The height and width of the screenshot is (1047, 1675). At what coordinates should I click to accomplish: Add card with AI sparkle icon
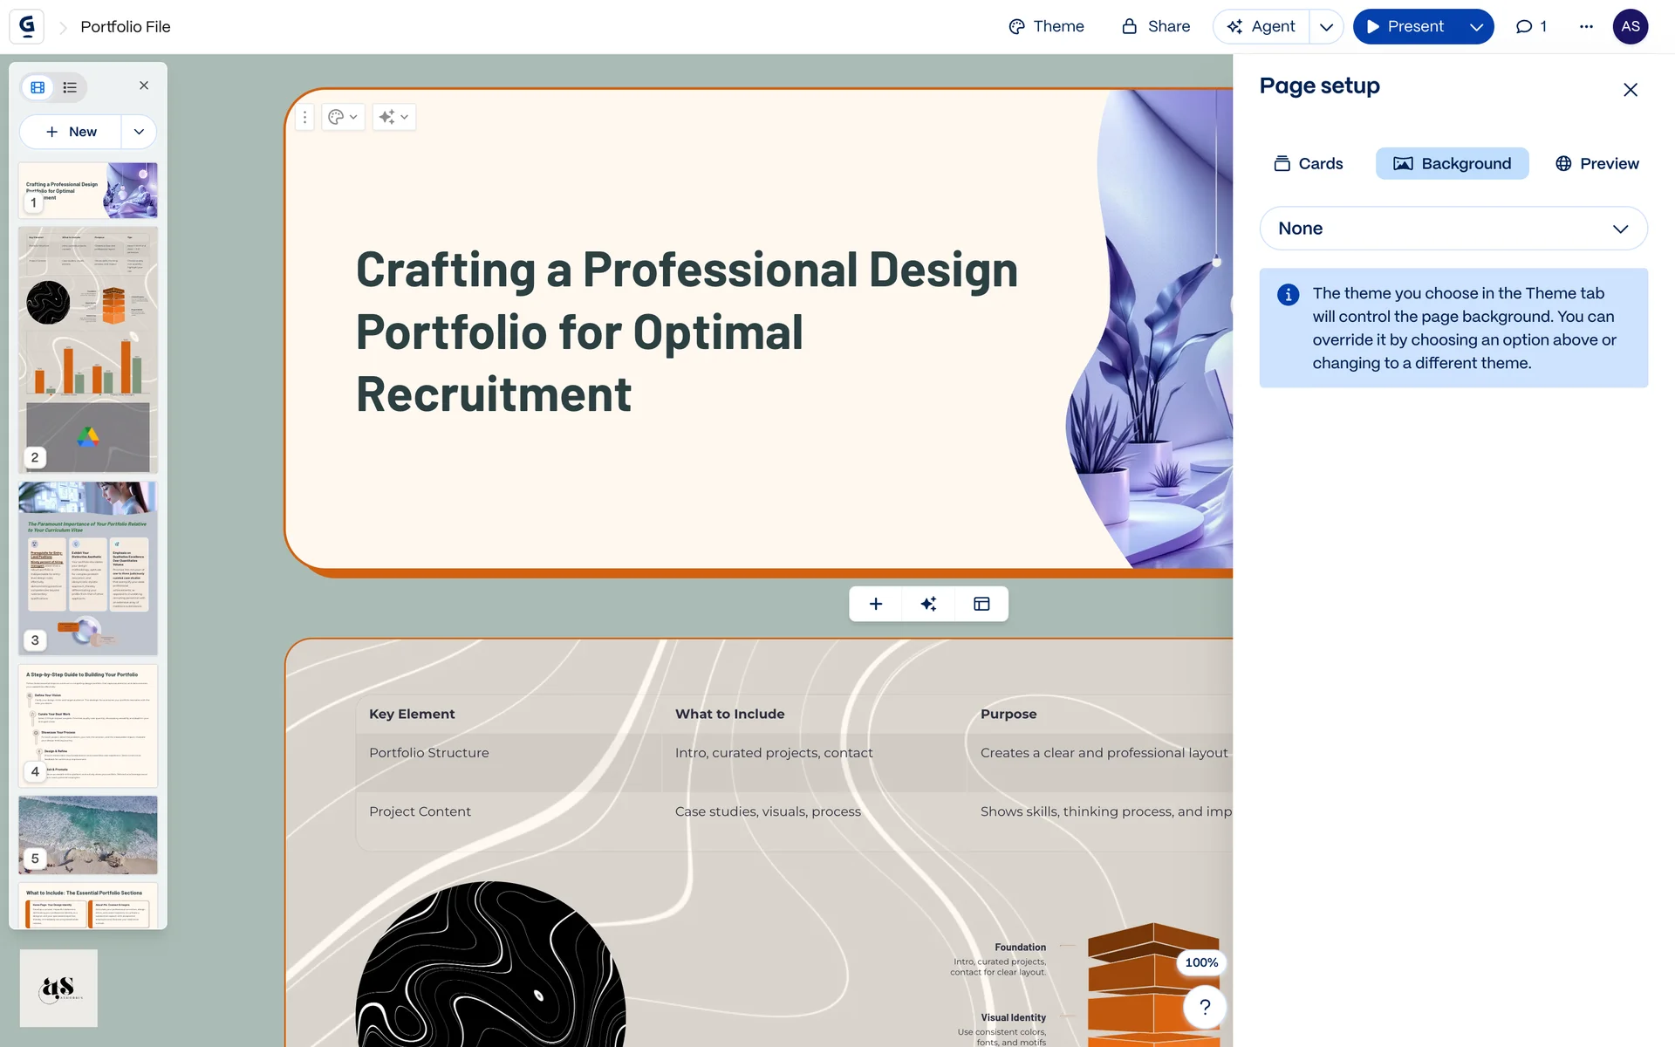[x=928, y=604]
